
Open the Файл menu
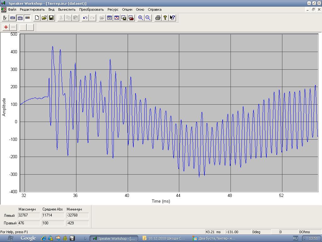point(12,9)
